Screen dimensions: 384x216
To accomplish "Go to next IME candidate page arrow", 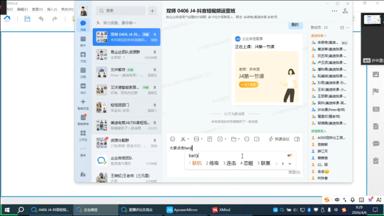I will 283,164.
